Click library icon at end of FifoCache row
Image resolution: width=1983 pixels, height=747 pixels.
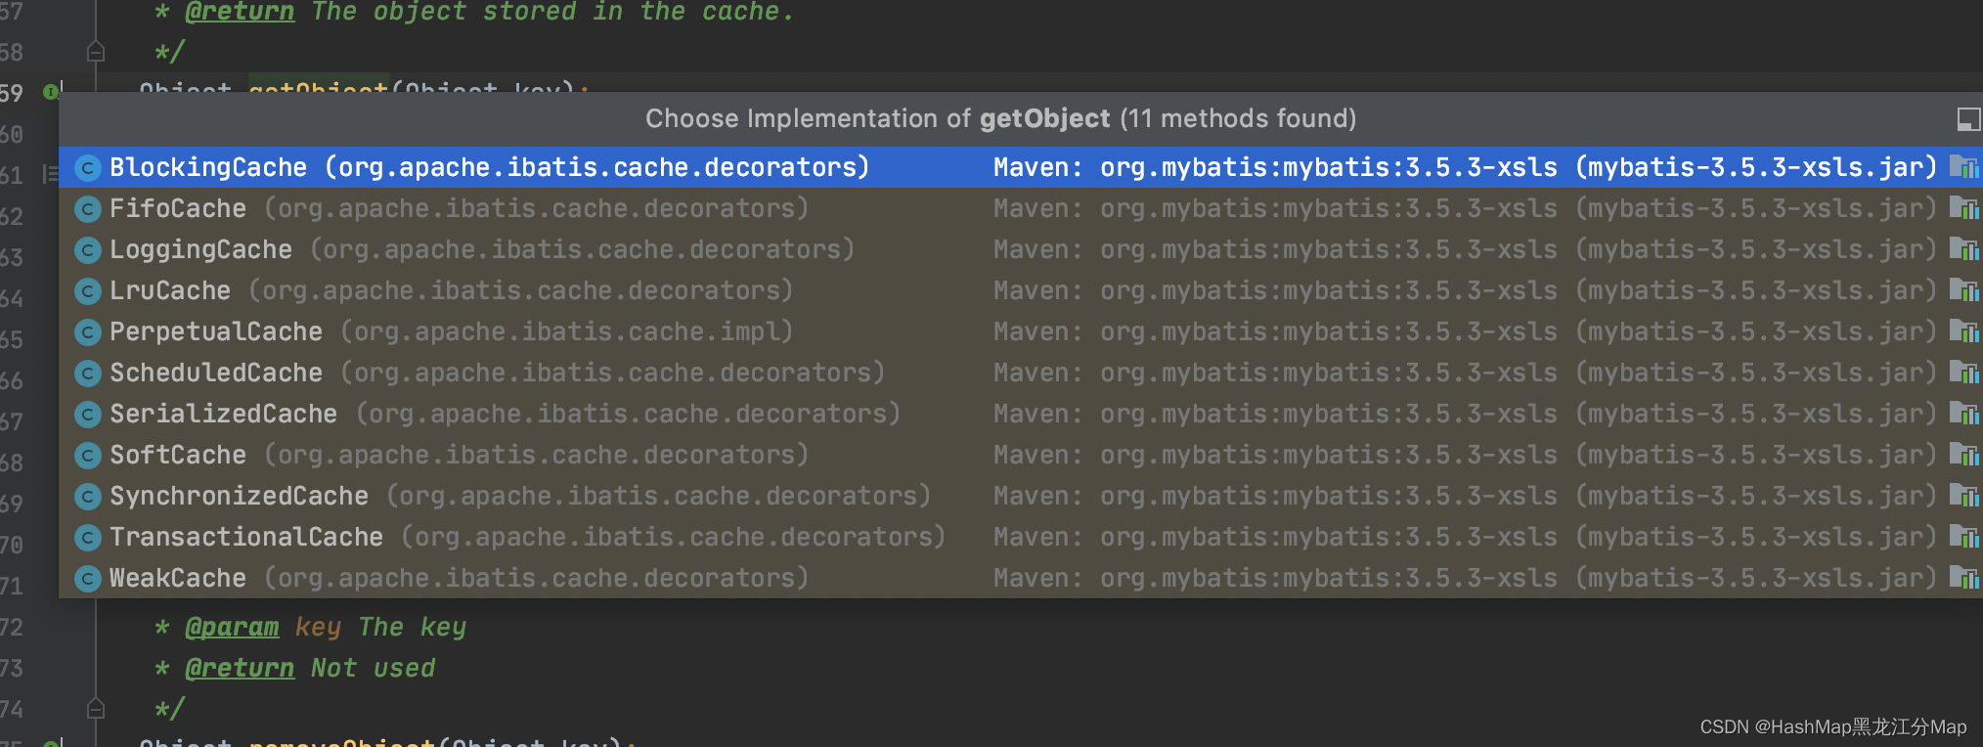point(1963,208)
